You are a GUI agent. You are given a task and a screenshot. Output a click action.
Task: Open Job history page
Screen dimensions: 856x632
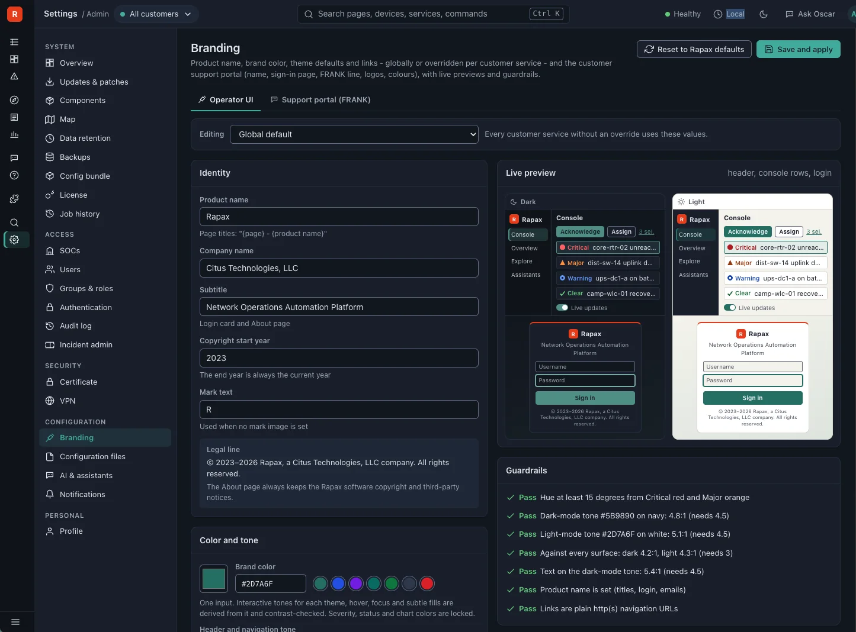click(105, 214)
